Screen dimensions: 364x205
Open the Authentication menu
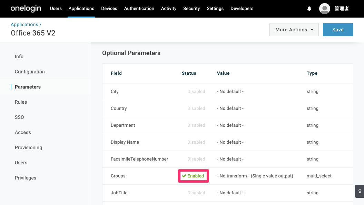click(x=139, y=9)
